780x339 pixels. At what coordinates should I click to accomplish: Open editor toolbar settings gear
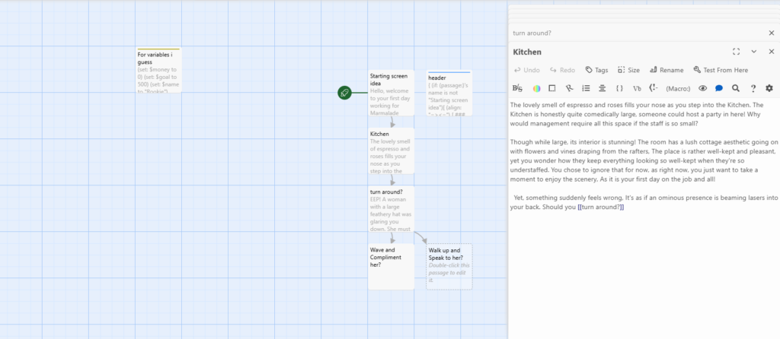click(769, 88)
